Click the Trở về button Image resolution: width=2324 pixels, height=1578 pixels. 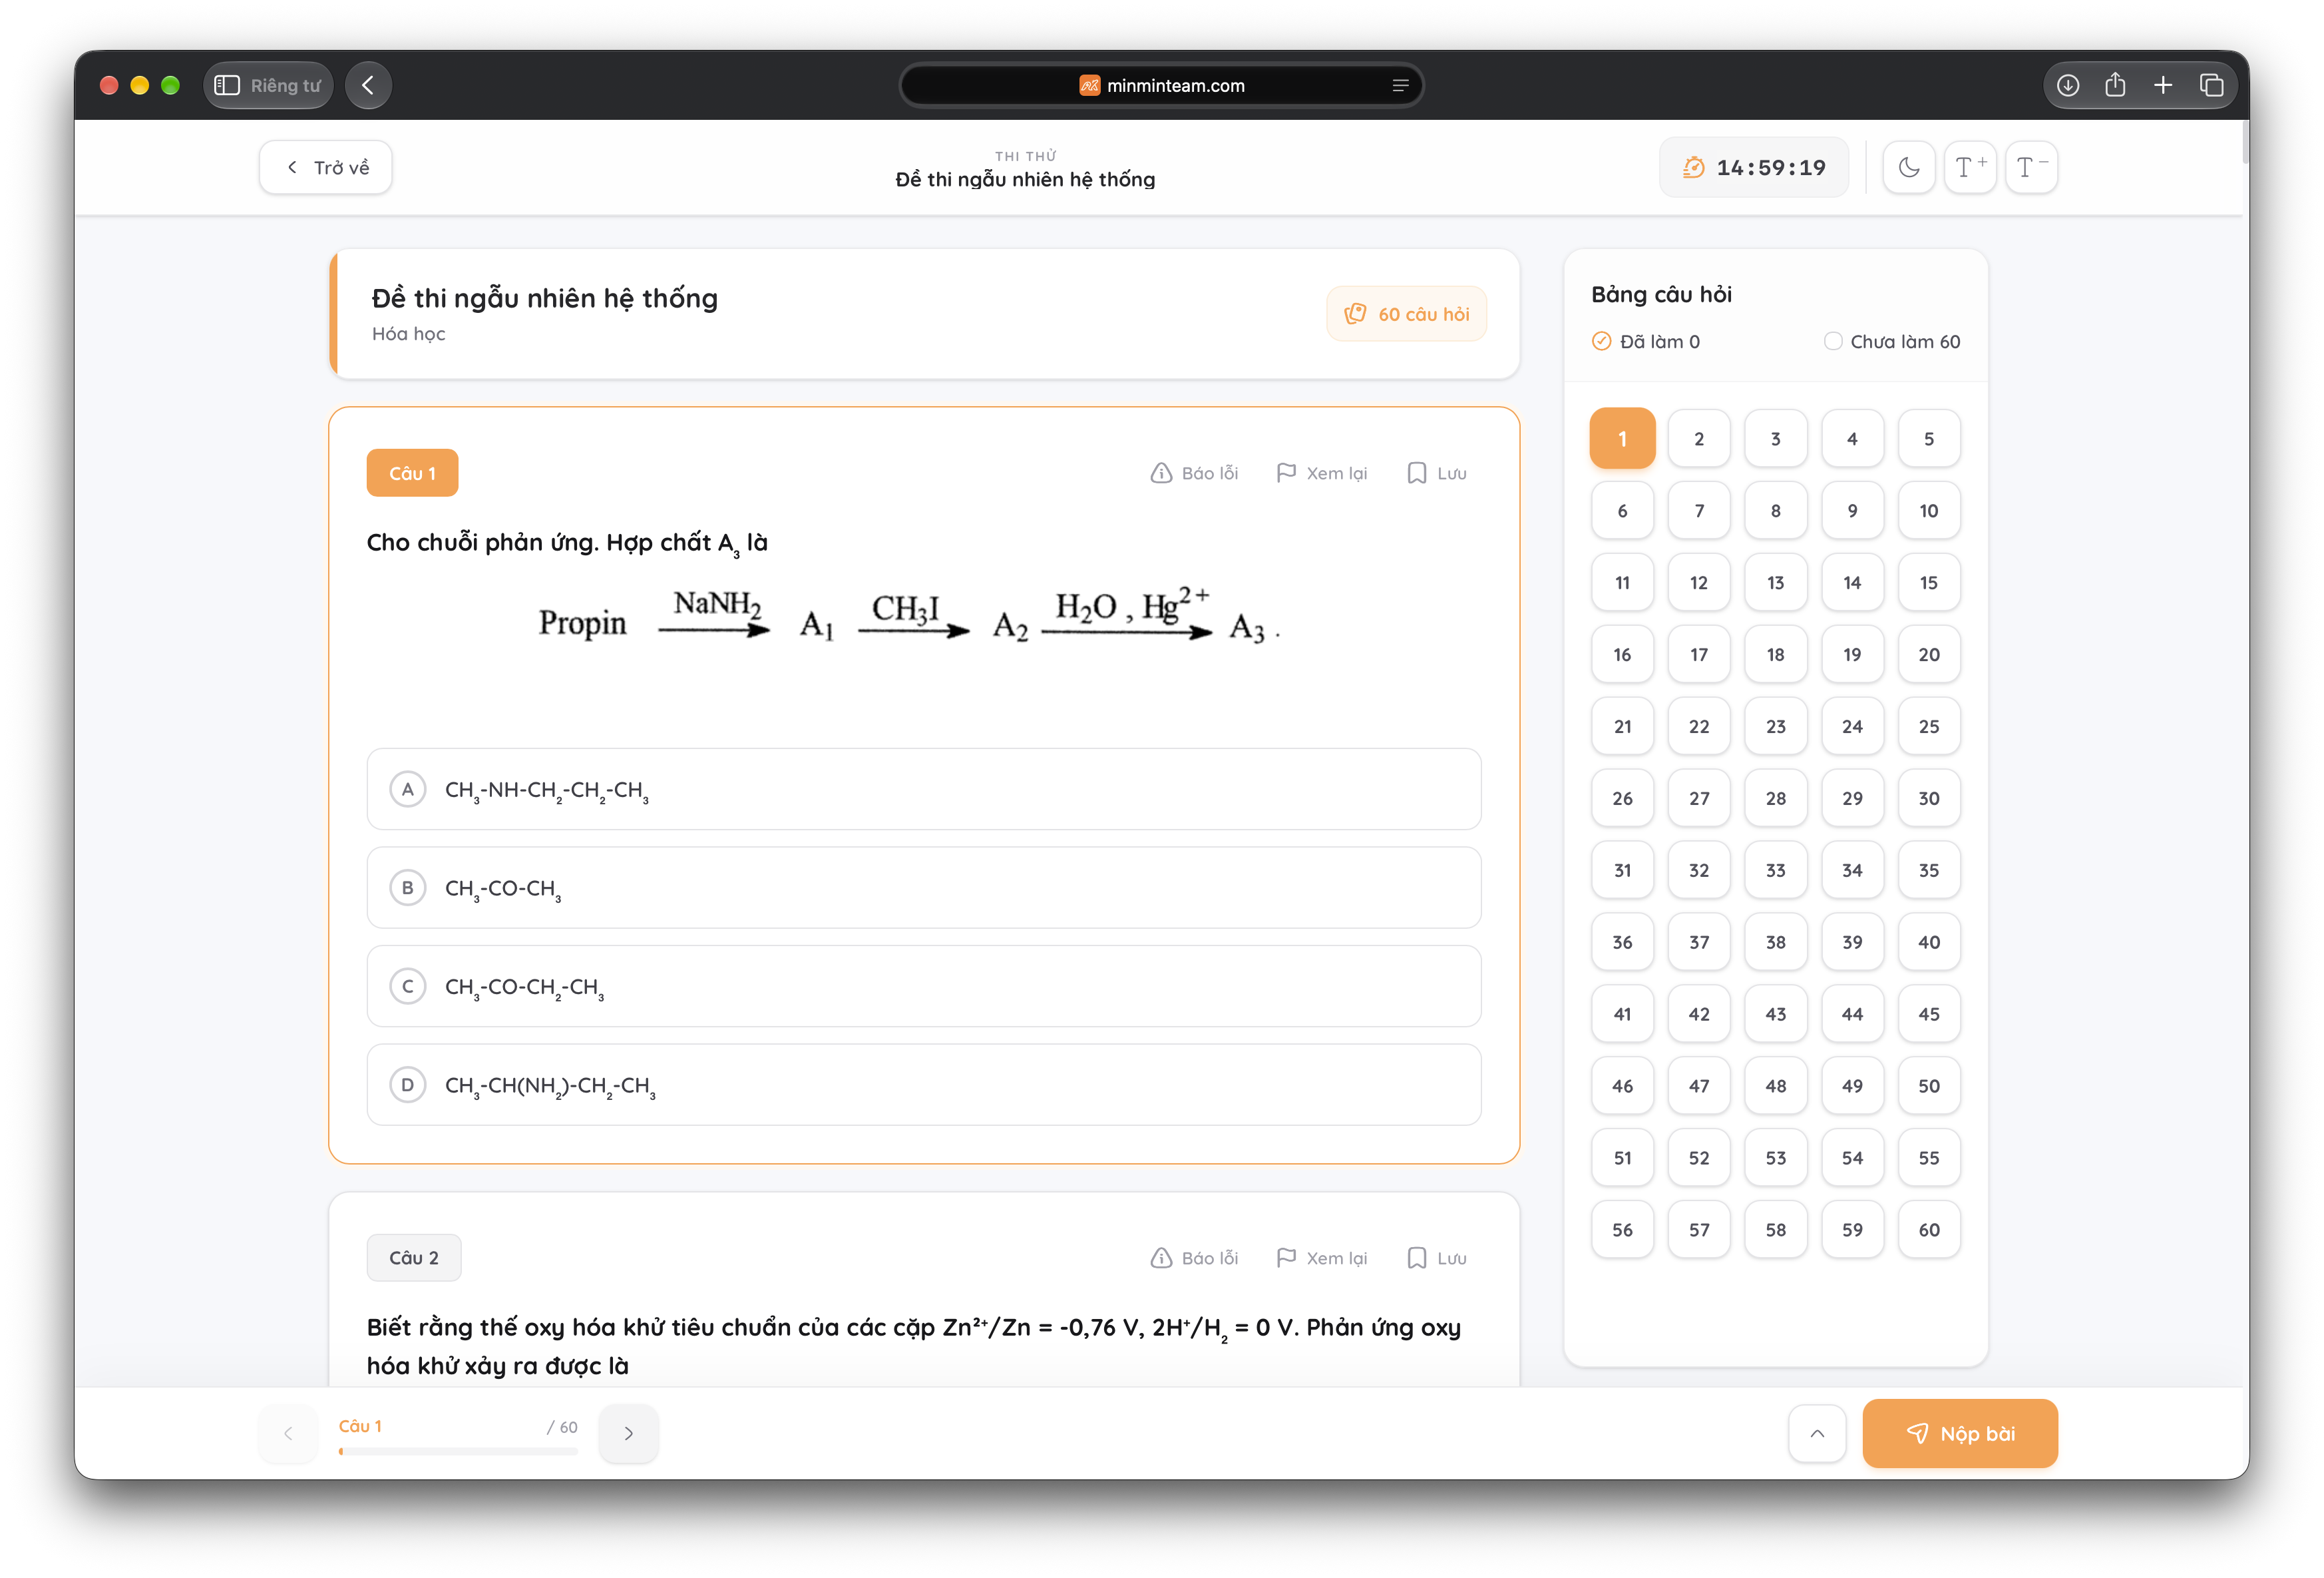tap(326, 167)
